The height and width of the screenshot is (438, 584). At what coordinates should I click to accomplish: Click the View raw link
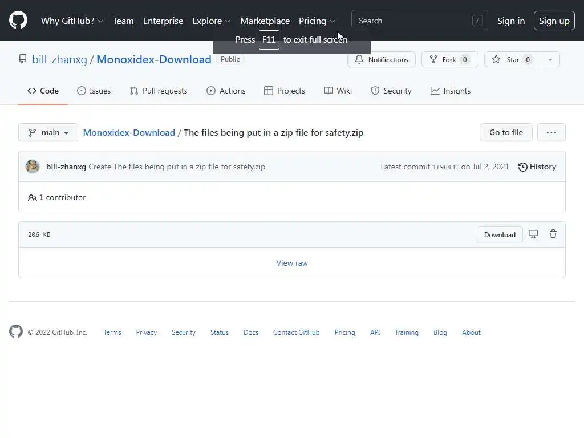(x=292, y=263)
